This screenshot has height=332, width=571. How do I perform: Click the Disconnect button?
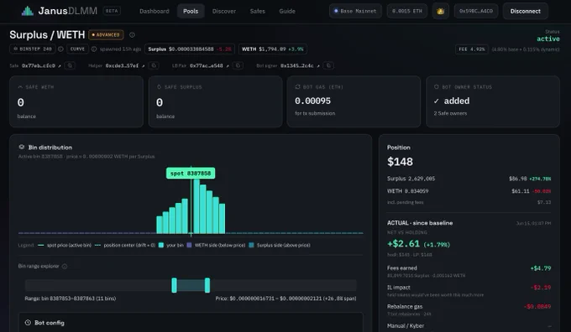pos(525,11)
